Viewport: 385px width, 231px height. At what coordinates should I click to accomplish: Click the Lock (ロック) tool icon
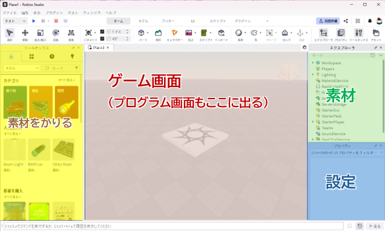pos(285,33)
